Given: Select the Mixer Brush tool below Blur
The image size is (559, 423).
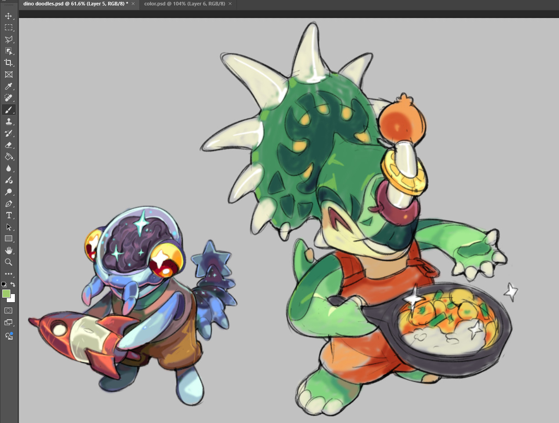Looking at the screenshot, I should point(9,180).
